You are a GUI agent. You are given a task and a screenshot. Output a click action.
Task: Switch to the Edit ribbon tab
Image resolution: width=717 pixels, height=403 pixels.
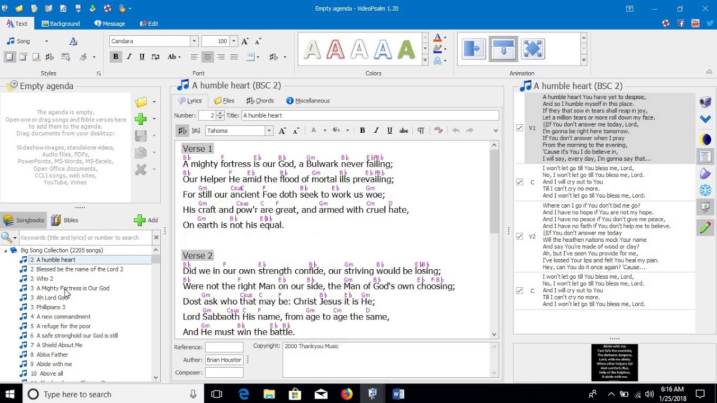click(149, 24)
